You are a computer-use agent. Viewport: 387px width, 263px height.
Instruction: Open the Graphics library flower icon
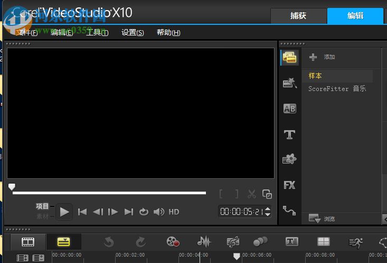tap(289, 159)
